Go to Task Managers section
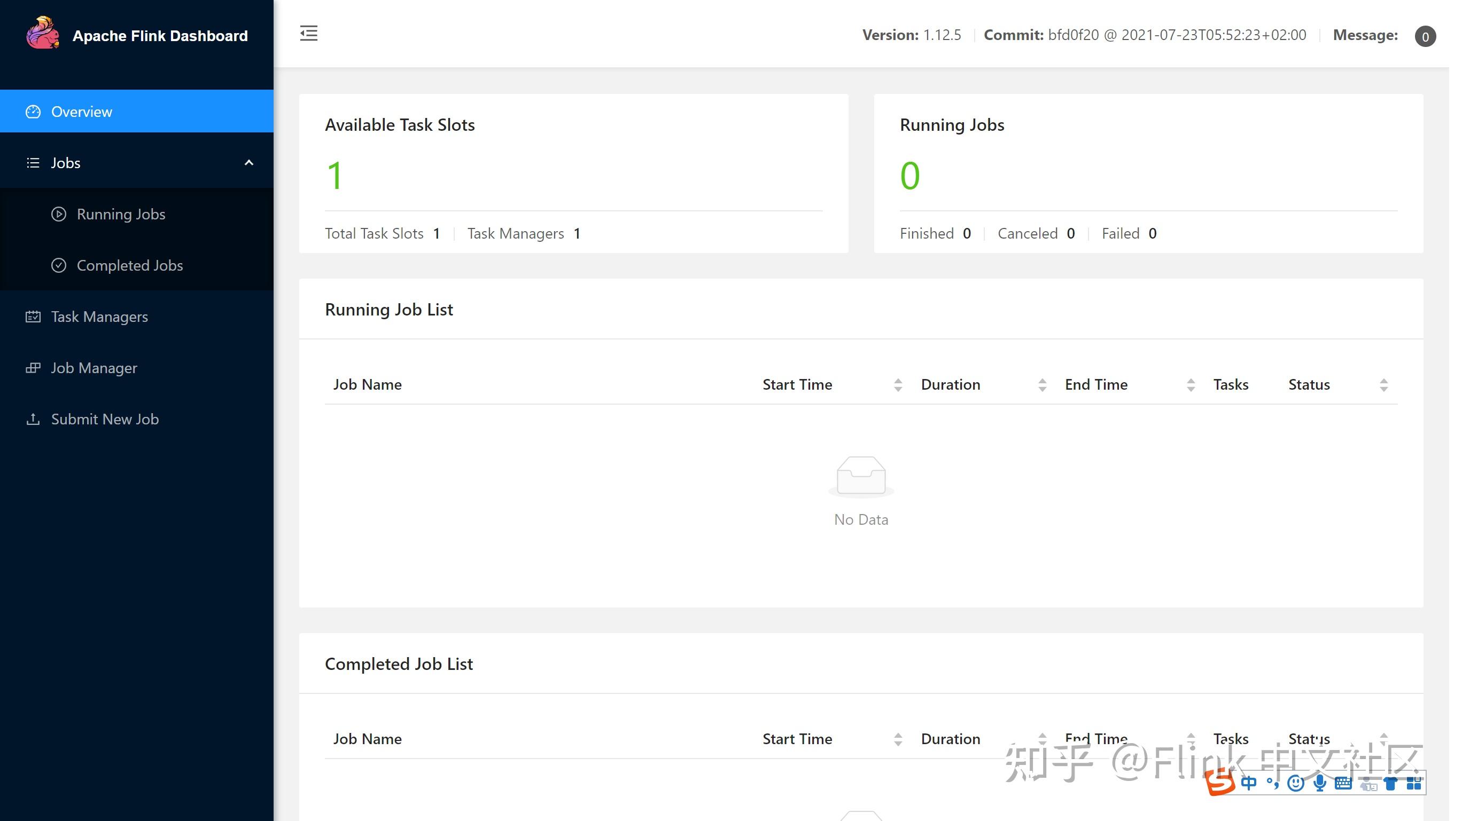The image size is (1462, 821). (99, 317)
